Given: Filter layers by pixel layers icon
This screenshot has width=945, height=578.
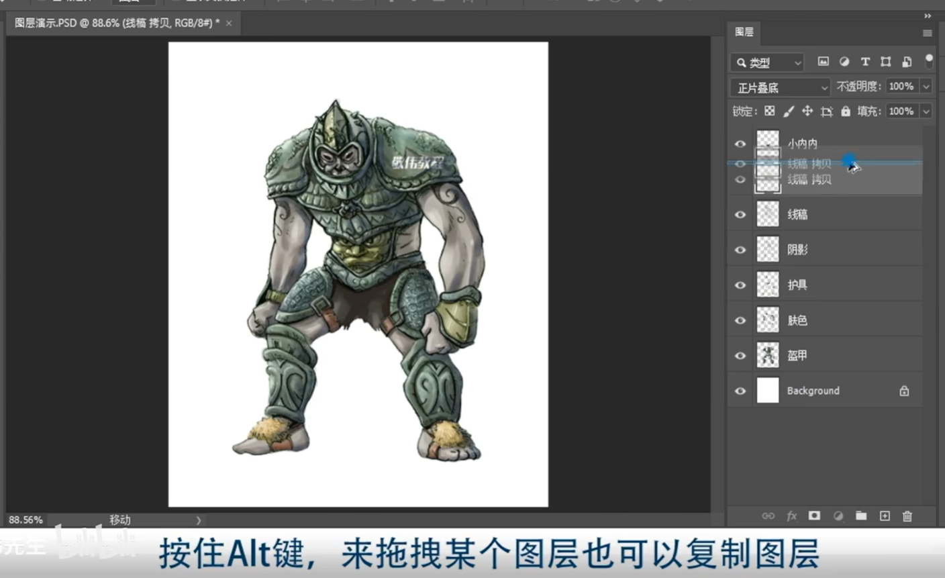Looking at the screenshot, I should click(823, 62).
